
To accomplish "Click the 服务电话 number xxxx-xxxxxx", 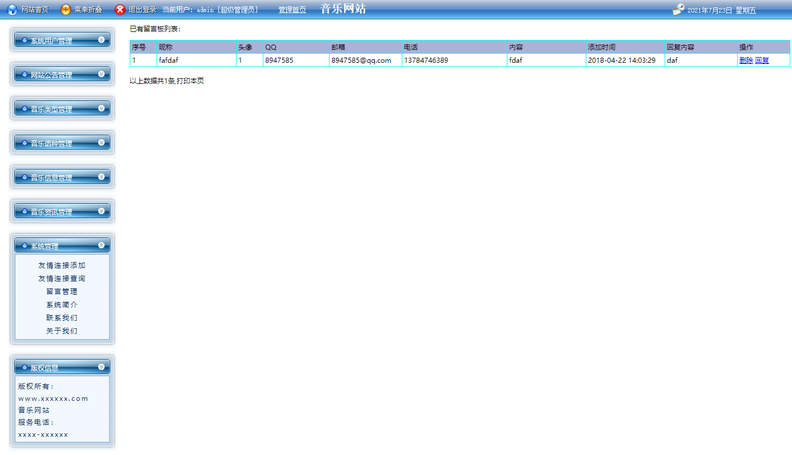I will (x=43, y=435).
